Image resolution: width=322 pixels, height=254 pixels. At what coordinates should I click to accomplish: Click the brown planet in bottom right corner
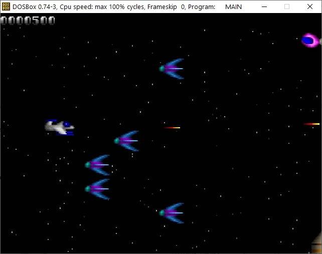point(316,244)
